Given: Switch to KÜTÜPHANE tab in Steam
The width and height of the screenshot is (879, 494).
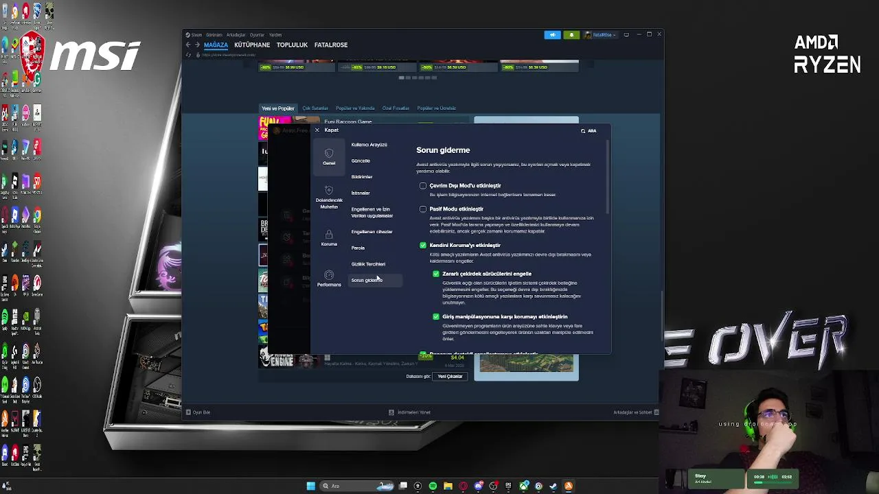Looking at the screenshot, I should (x=252, y=45).
